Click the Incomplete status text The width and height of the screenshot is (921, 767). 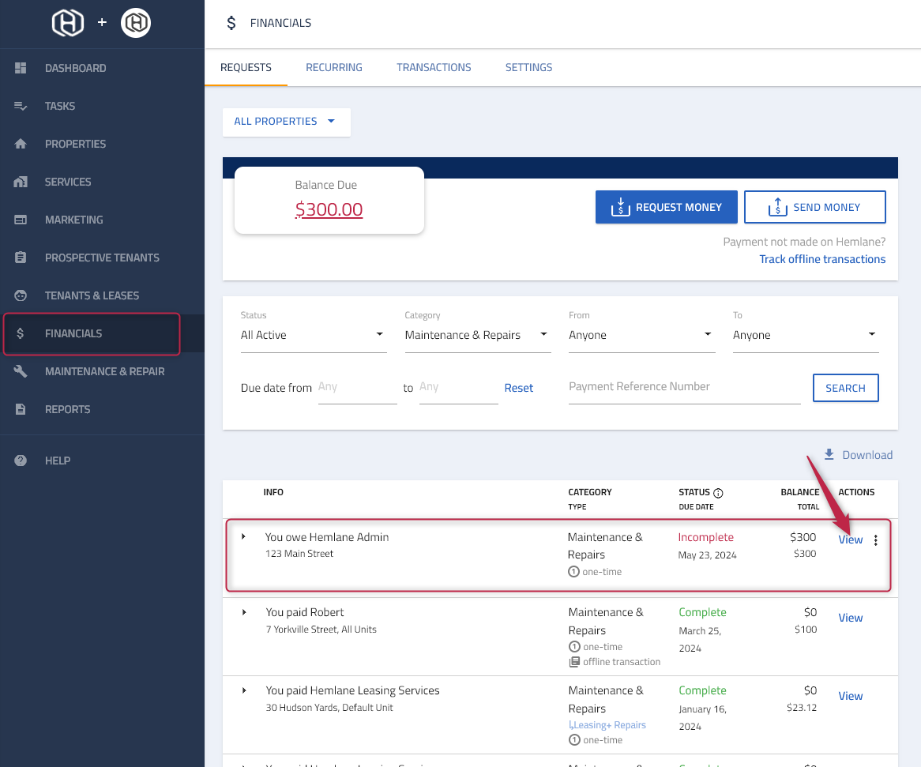click(x=705, y=537)
